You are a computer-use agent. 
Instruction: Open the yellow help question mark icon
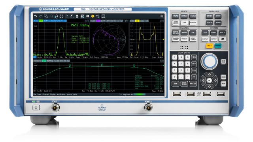point(93,16)
